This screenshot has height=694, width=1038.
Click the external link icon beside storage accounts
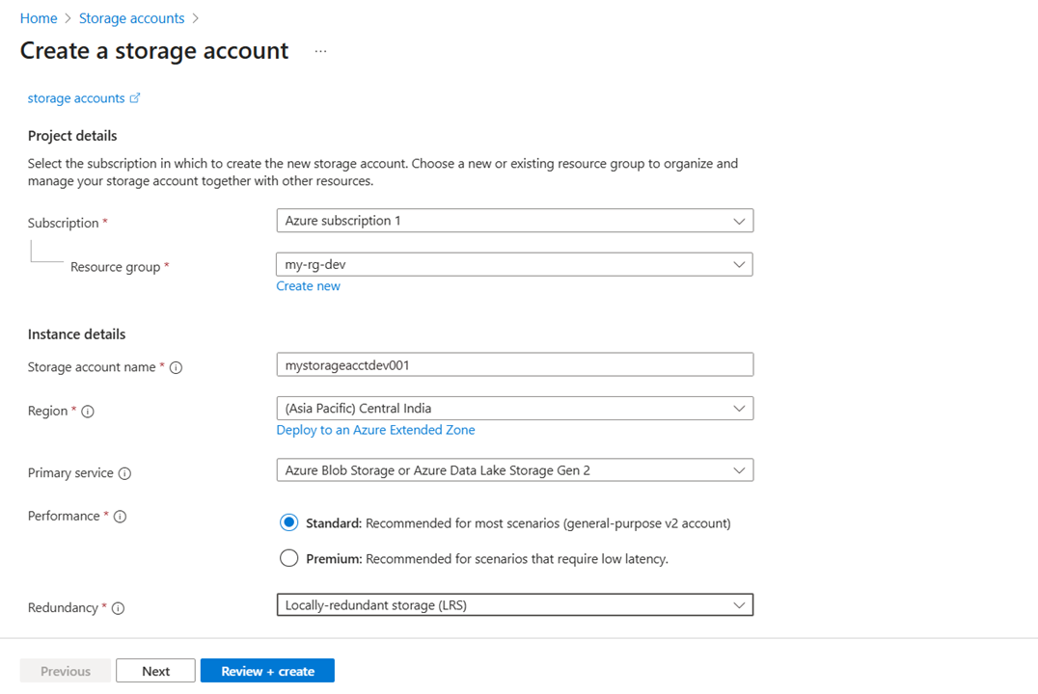click(135, 96)
